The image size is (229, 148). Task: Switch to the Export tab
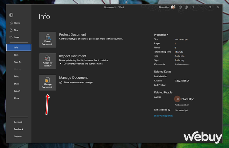click(17, 91)
